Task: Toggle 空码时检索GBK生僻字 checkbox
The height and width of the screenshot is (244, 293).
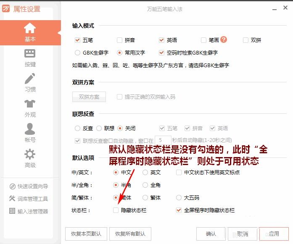Action: [162, 52]
